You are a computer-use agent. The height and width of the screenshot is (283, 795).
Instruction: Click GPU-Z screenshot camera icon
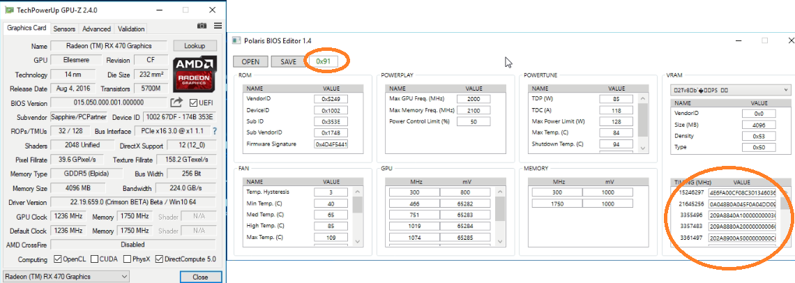[202, 26]
